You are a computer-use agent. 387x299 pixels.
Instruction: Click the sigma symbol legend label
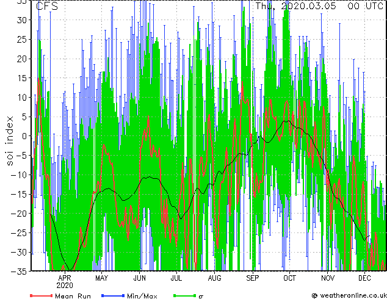[201, 297]
